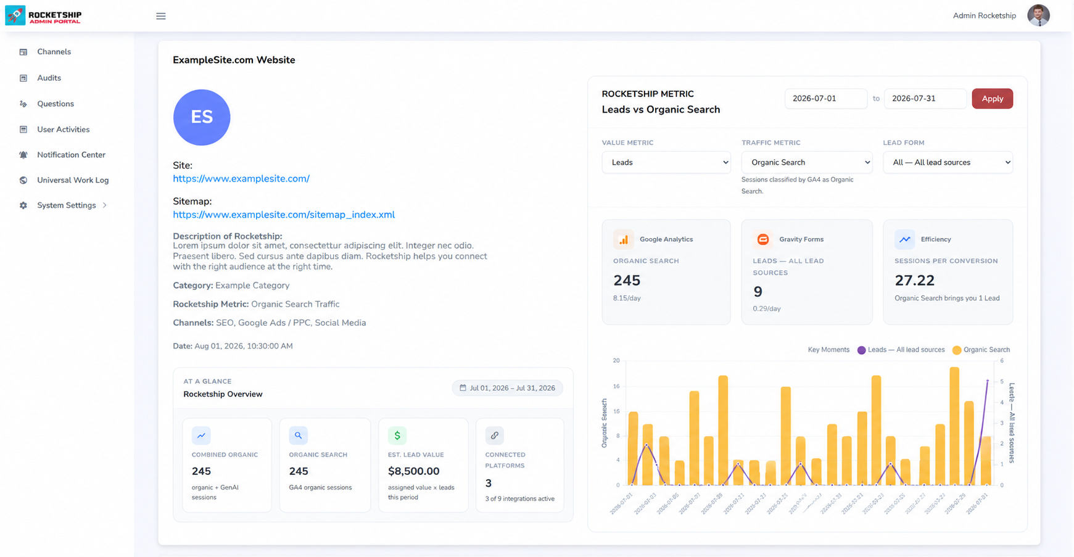1074x557 pixels.
Task: Click the Combined Organic trend icon
Action: click(x=201, y=435)
